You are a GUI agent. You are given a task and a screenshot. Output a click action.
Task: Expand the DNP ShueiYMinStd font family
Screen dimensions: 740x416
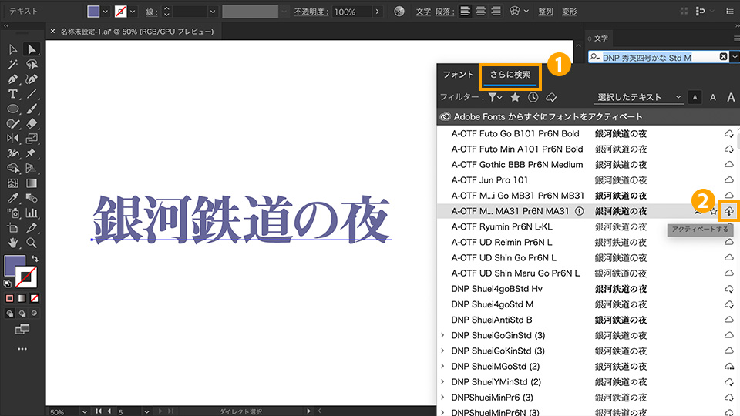coord(442,382)
